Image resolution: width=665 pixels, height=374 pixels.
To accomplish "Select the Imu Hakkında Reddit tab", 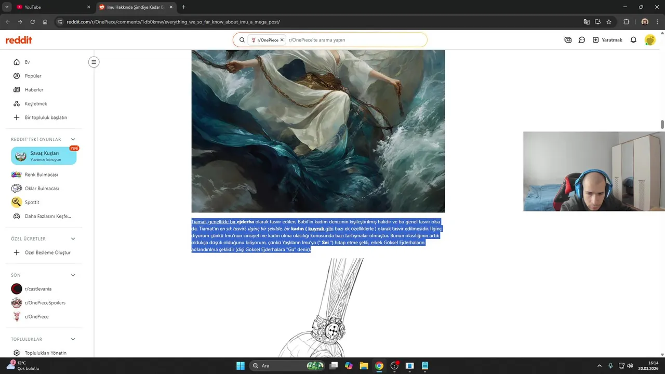I will click(137, 7).
